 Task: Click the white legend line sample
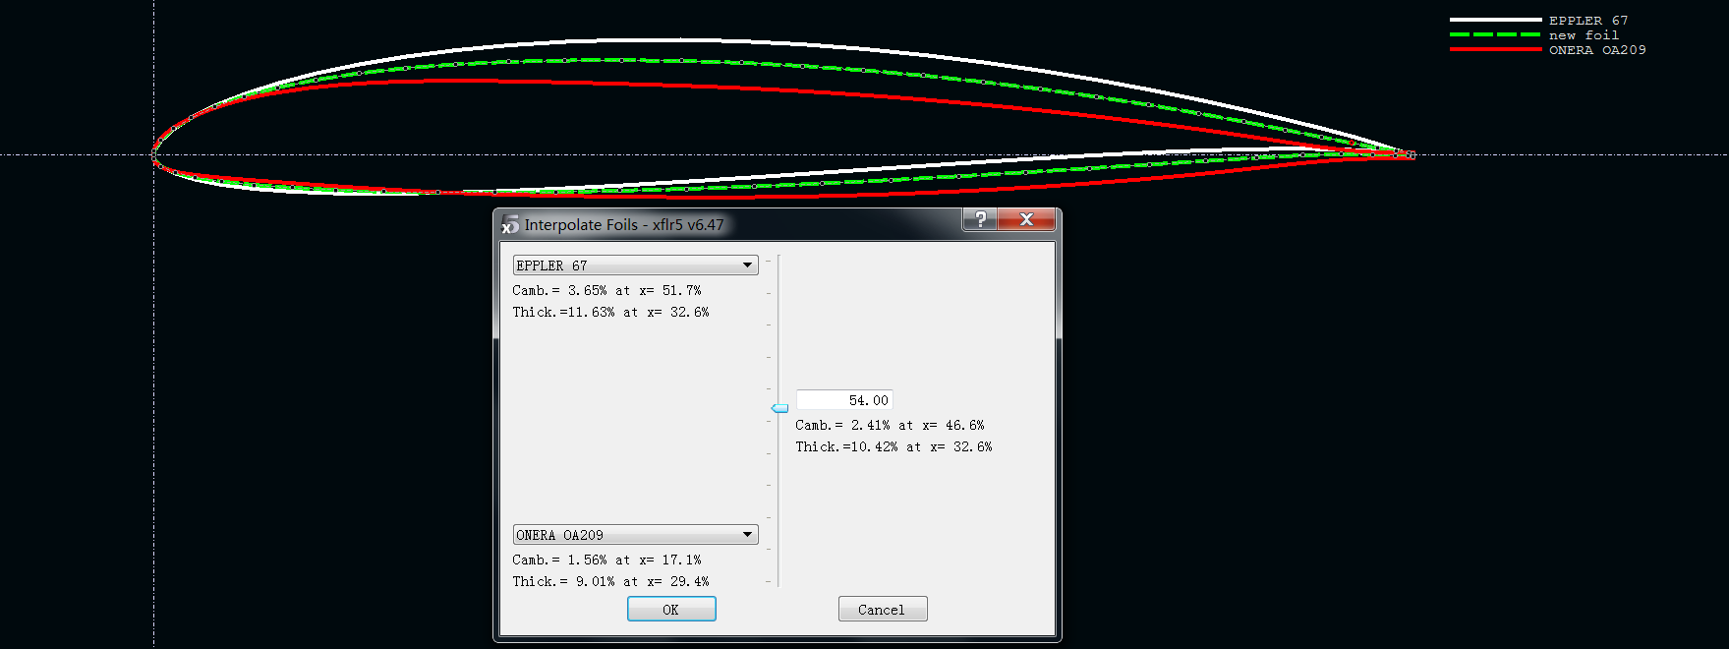point(1495,20)
